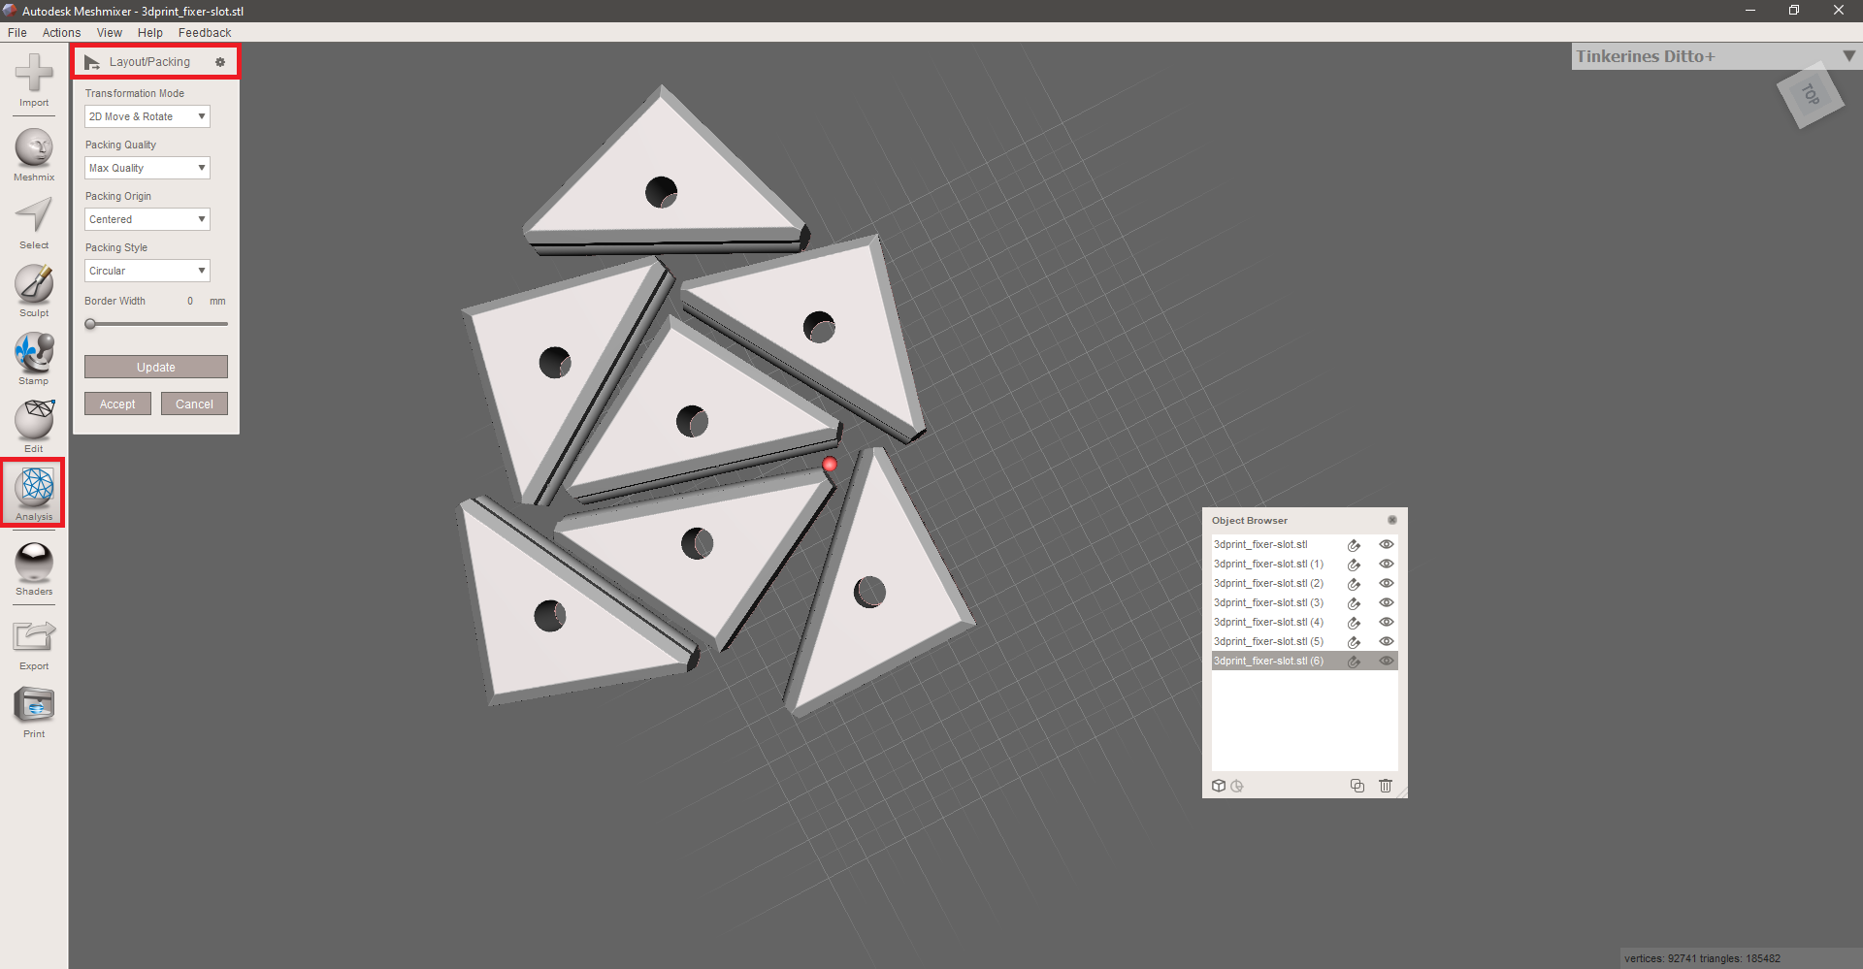Screen dimensions: 1863x969
Task: Hide the first 3dprint_fixer-slot.stl object
Action: [1387, 544]
